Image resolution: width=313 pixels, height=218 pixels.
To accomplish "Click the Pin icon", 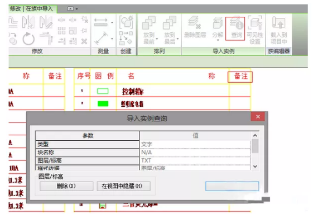I will [84, 31].
